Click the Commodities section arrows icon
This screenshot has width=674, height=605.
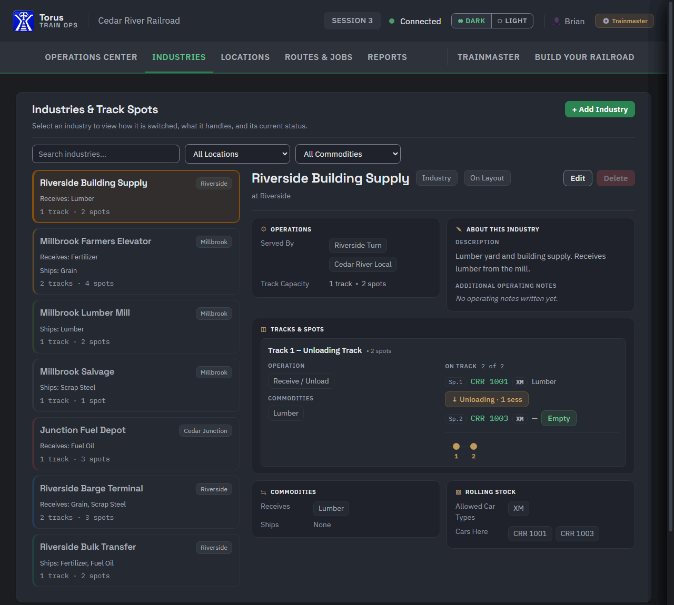point(264,492)
